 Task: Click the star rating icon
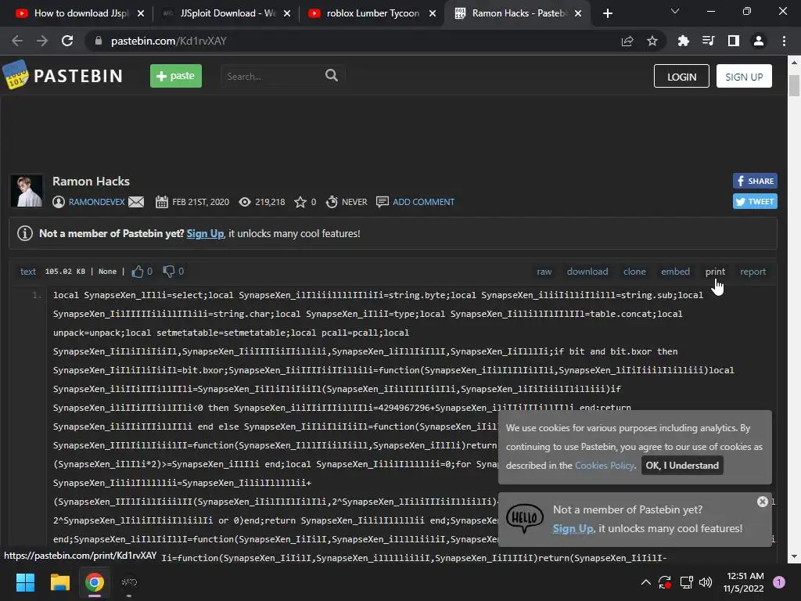(x=300, y=202)
